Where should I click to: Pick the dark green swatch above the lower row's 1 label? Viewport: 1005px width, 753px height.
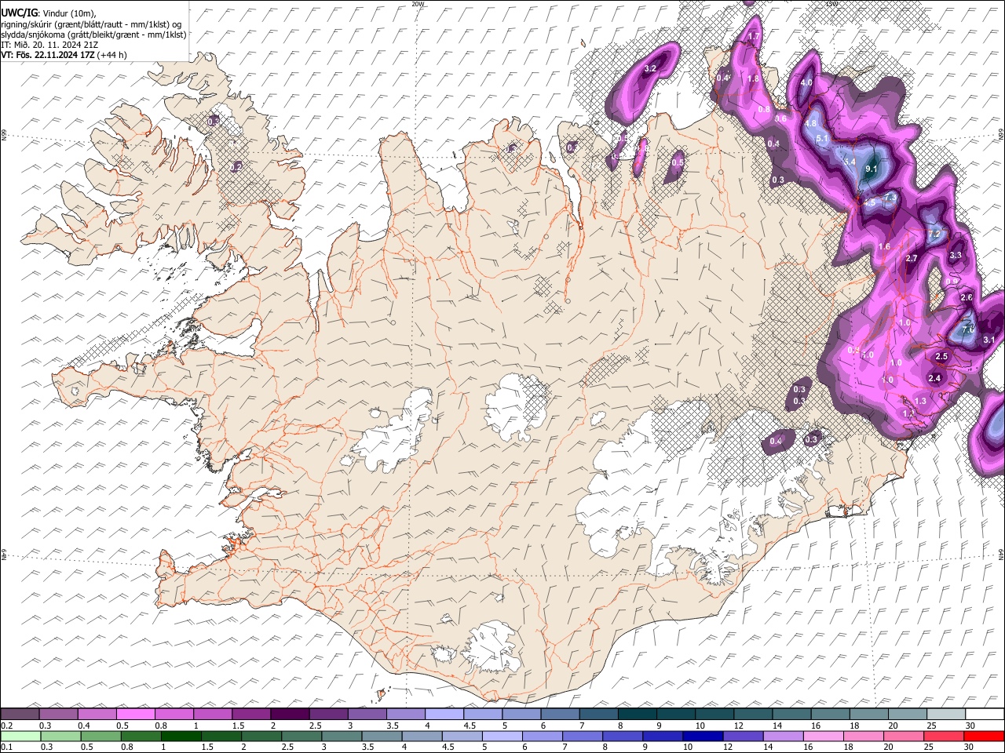point(181,737)
